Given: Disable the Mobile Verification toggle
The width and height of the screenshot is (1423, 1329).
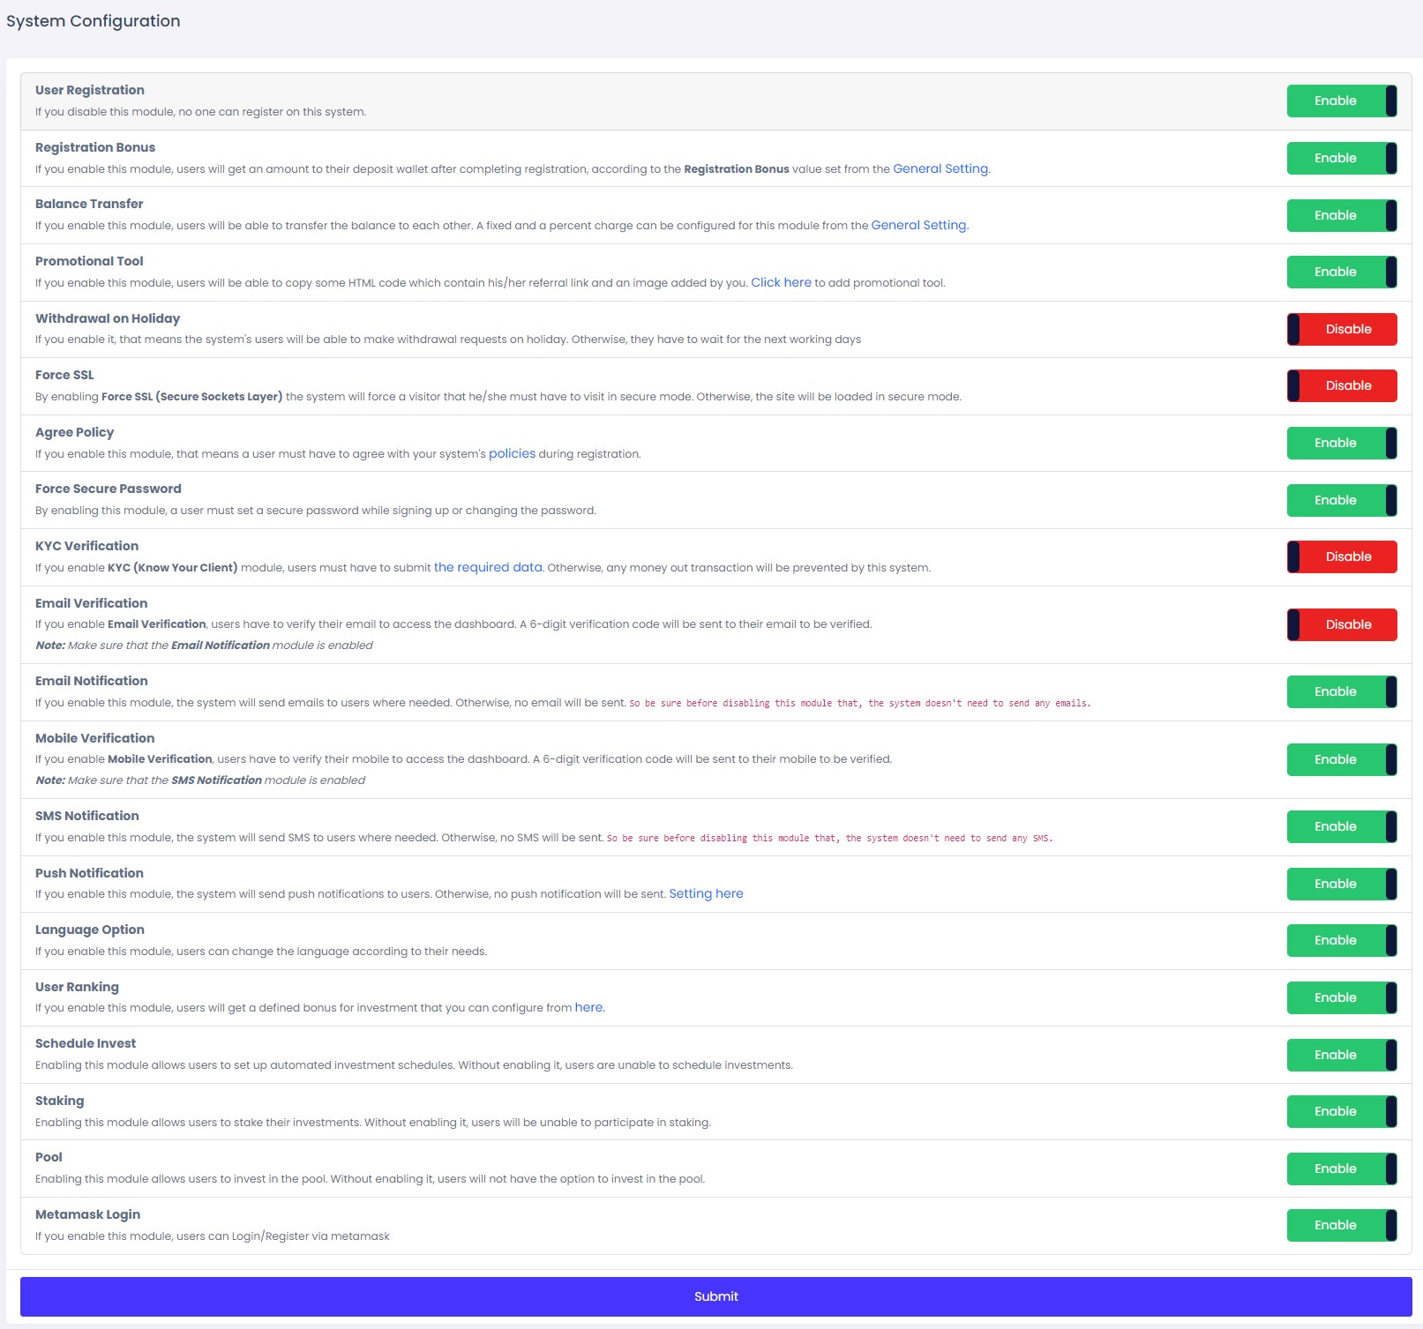Looking at the screenshot, I should [1341, 760].
